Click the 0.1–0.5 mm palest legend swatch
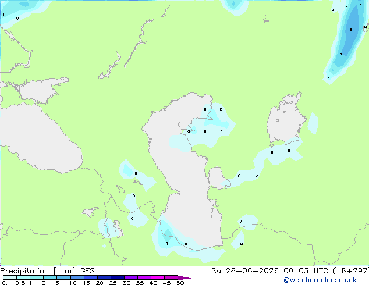 tap(10, 277)
